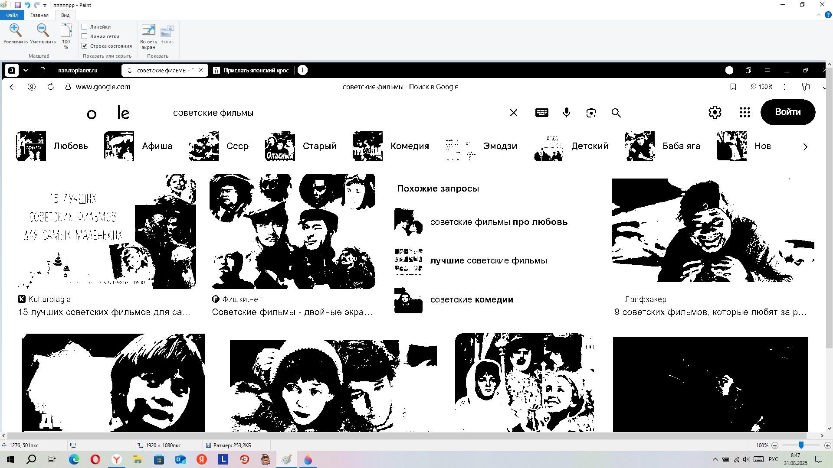The image size is (833, 468).
Task: Click the minus zoom button in the status bar
Action: [775, 445]
